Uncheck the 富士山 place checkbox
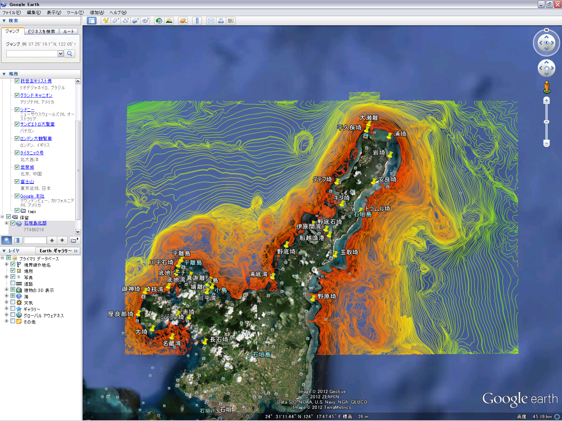This screenshot has height=421, width=562. point(17,182)
